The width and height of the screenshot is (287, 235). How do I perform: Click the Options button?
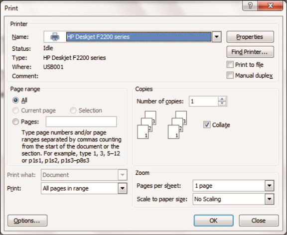[x=27, y=221]
